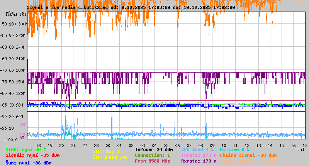
Task: Click the pink '39M' rate label
Action: (23, 124)
